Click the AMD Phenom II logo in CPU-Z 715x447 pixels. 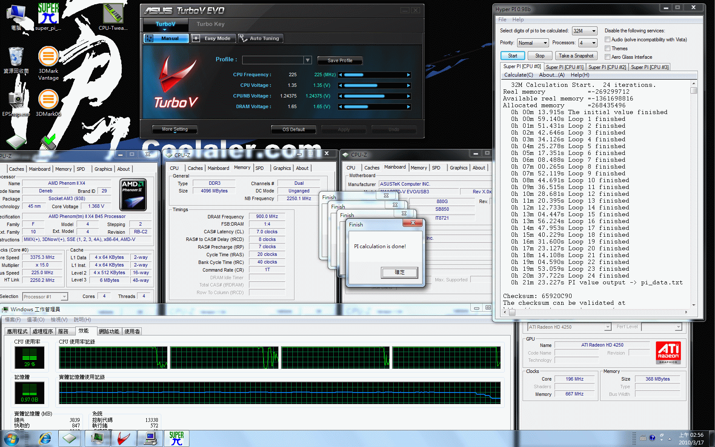pos(133,195)
